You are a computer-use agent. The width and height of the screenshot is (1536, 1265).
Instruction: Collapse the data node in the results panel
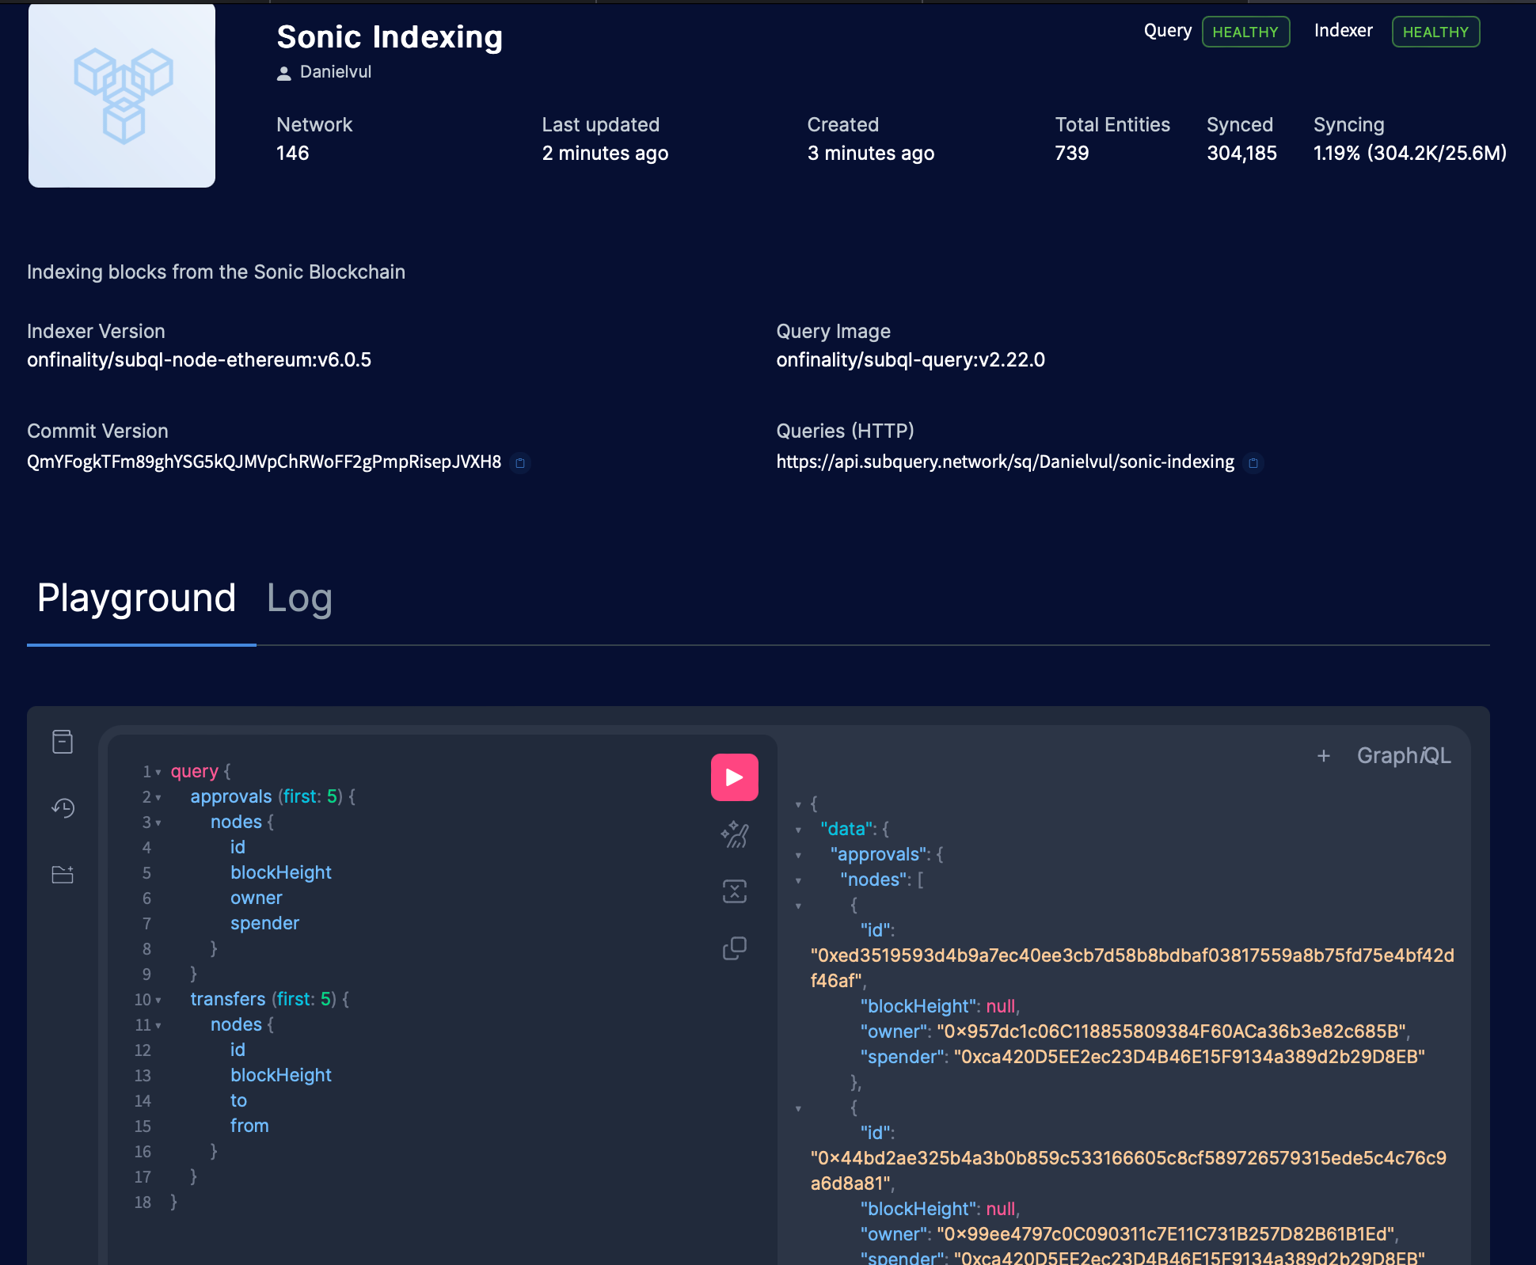tap(799, 830)
